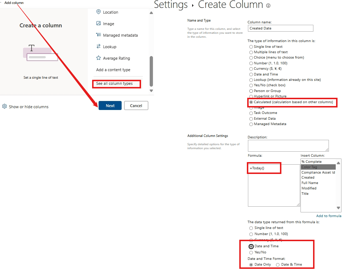The width and height of the screenshot is (344, 271).
Task: Click the Cancel button
Action: [x=136, y=106]
